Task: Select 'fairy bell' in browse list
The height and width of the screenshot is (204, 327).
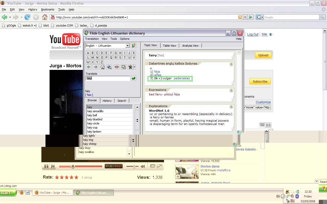Action: pyautogui.click(x=109, y=115)
